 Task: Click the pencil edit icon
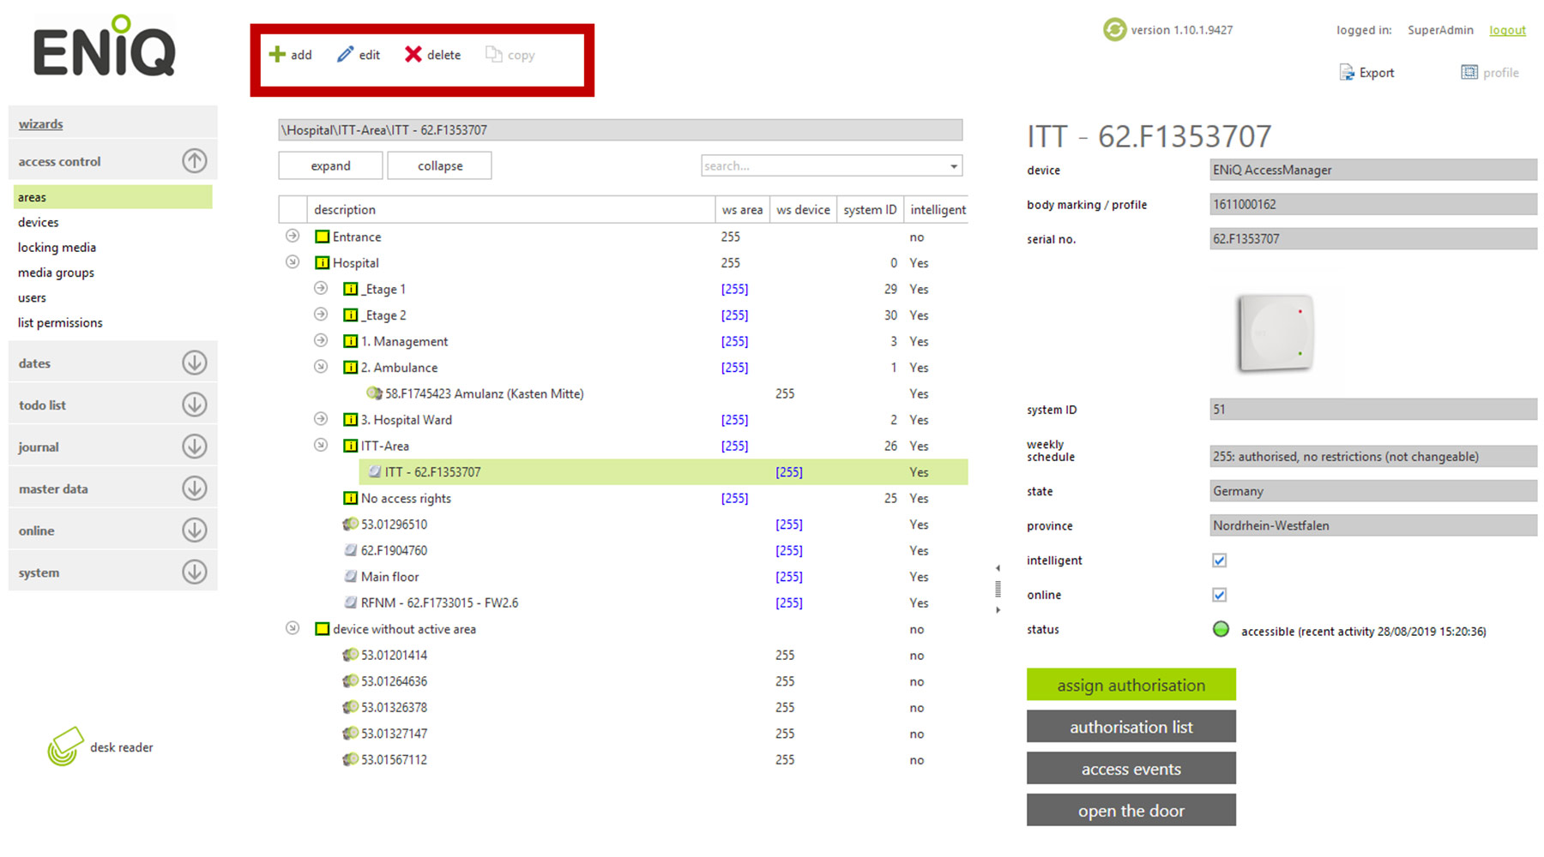[x=345, y=55]
